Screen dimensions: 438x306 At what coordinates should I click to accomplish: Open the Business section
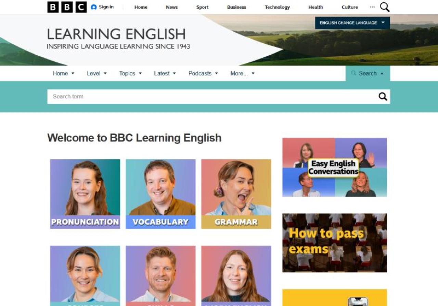click(x=237, y=7)
